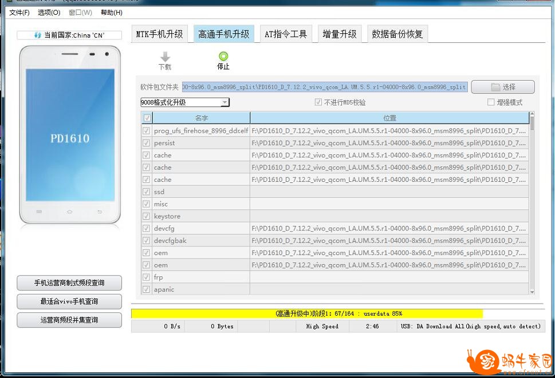Open the 选项(O) menu
Viewport: 555px width, 378px height.
tap(49, 13)
